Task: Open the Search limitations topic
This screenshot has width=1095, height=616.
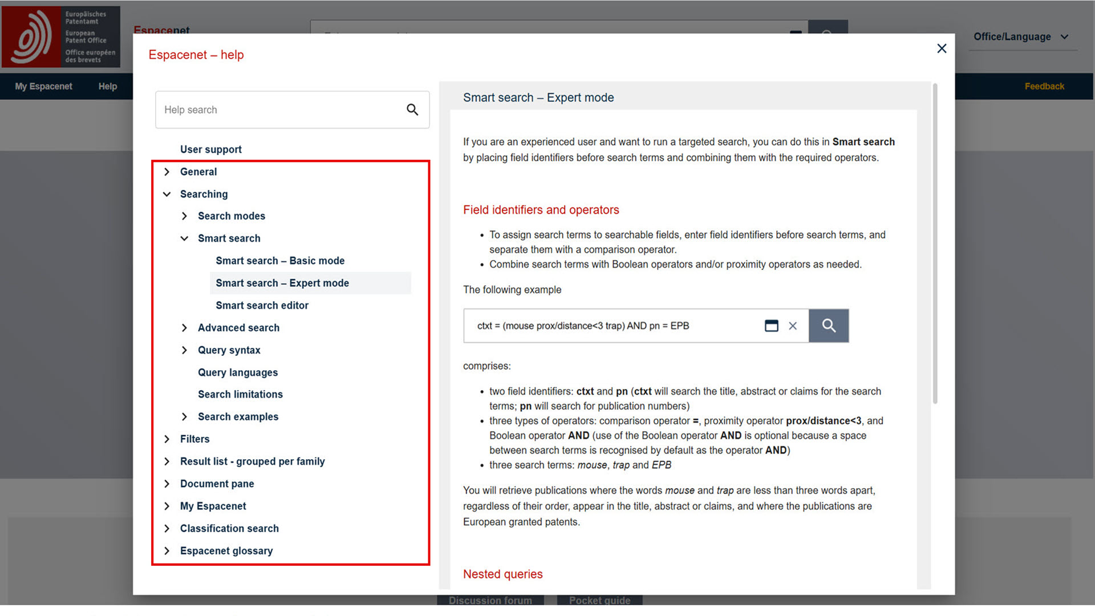Action: point(240,395)
